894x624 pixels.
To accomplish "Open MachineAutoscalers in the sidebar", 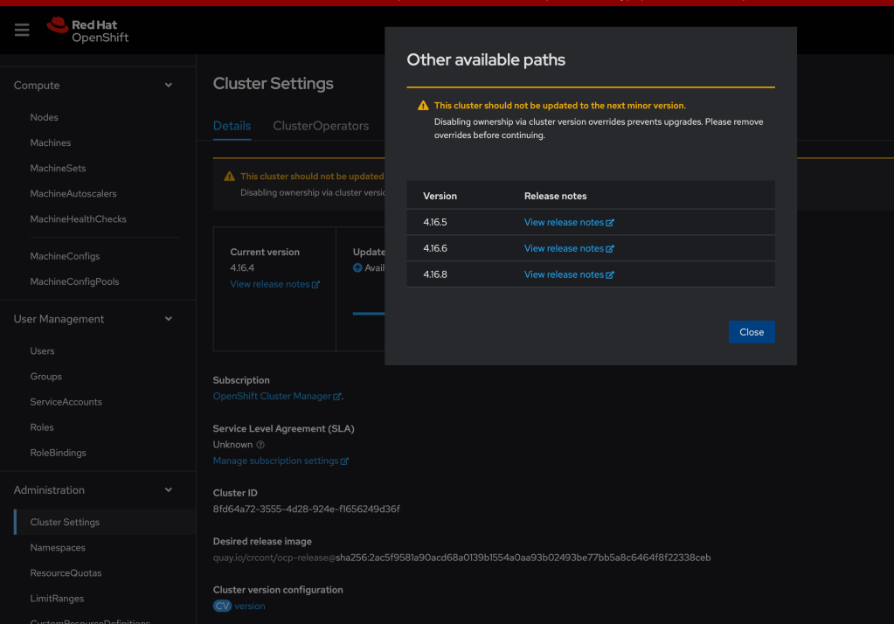I will pyautogui.click(x=73, y=194).
